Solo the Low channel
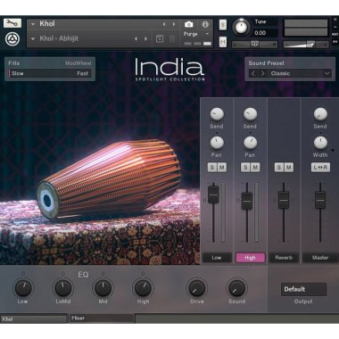Viewport: 339px width, 339px height. (212, 168)
